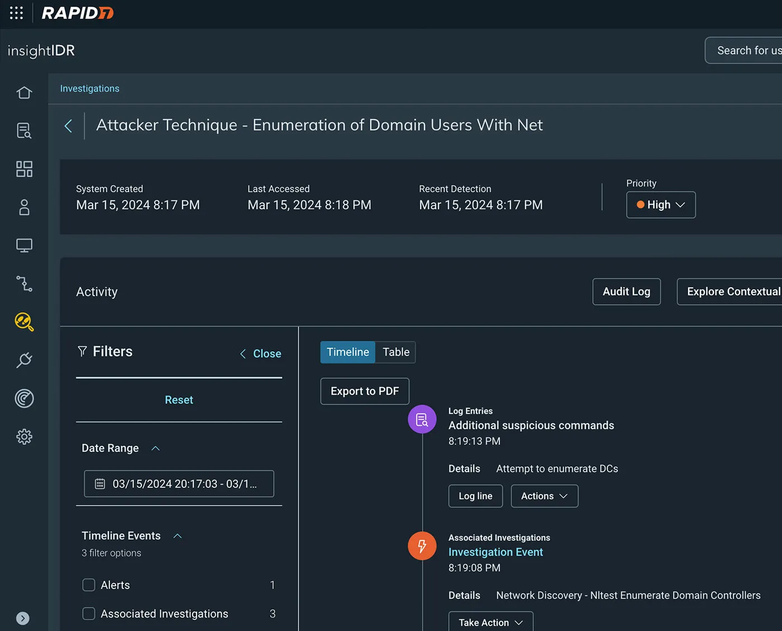Check the Associated Investigations filter checkbox
The height and width of the screenshot is (631, 782).
(89, 614)
